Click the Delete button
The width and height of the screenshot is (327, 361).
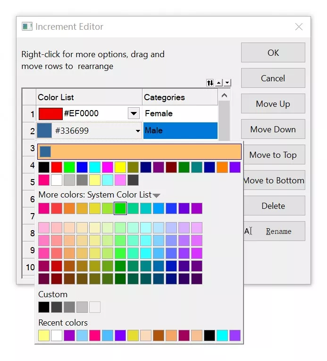tap(274, 206)
